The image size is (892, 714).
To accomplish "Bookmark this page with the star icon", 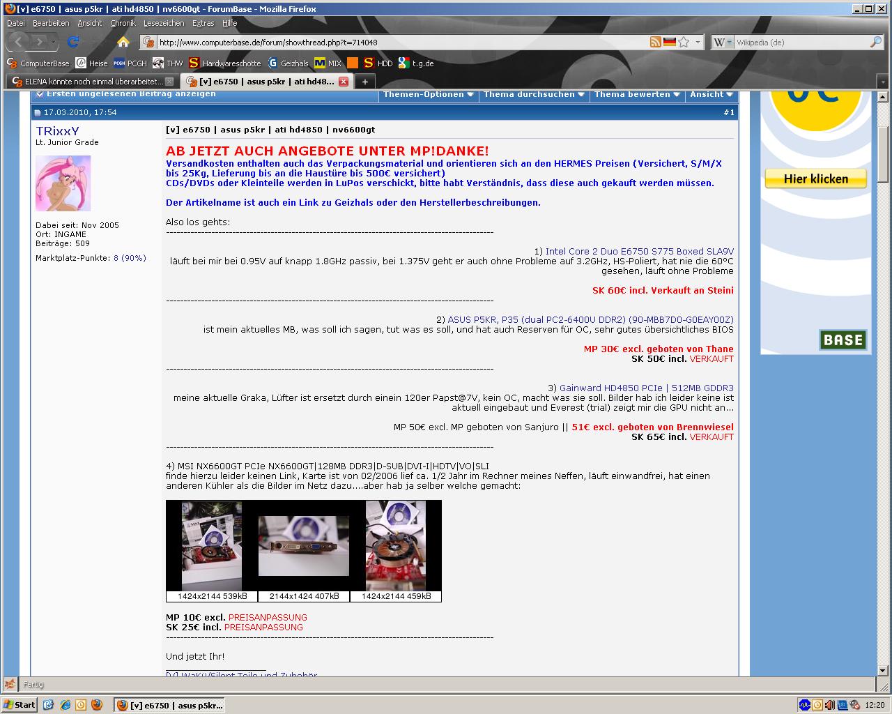I will click(684, 42).
